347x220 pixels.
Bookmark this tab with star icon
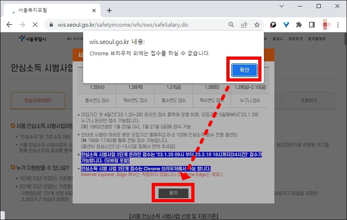coord(257,25)
